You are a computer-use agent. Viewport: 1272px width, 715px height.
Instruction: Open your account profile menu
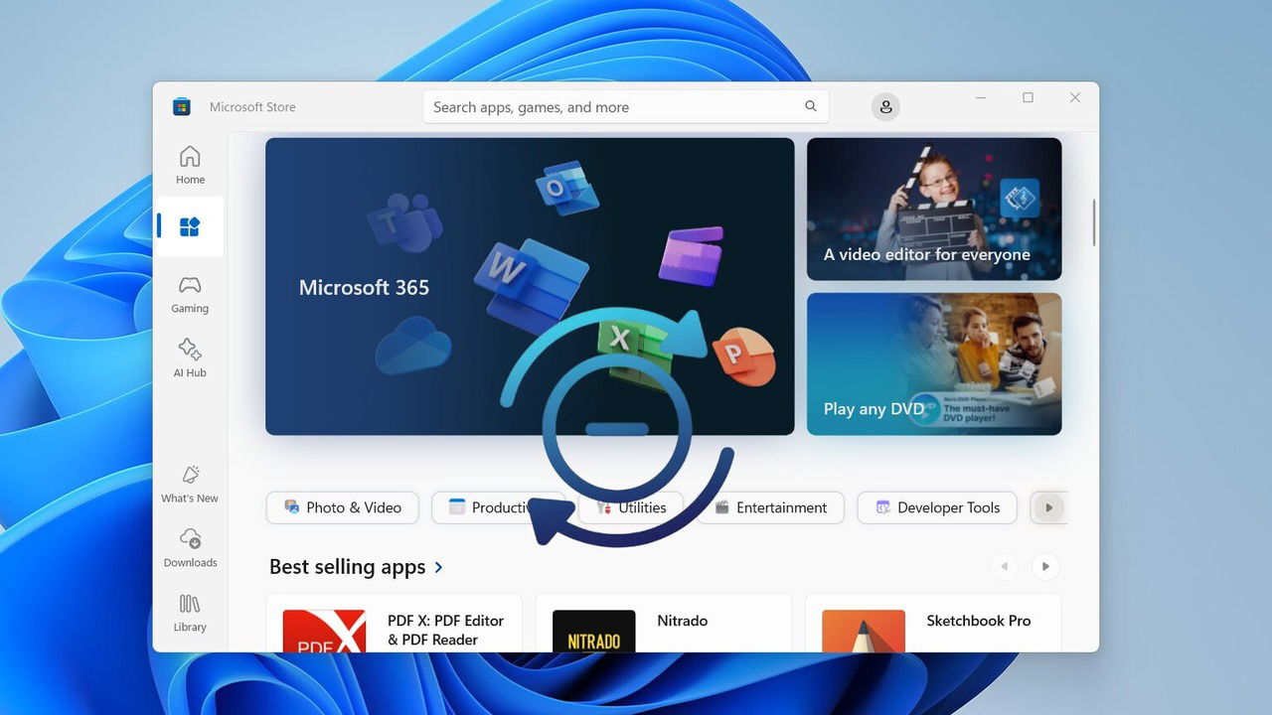pyautogui.click(x=884, y=106)
